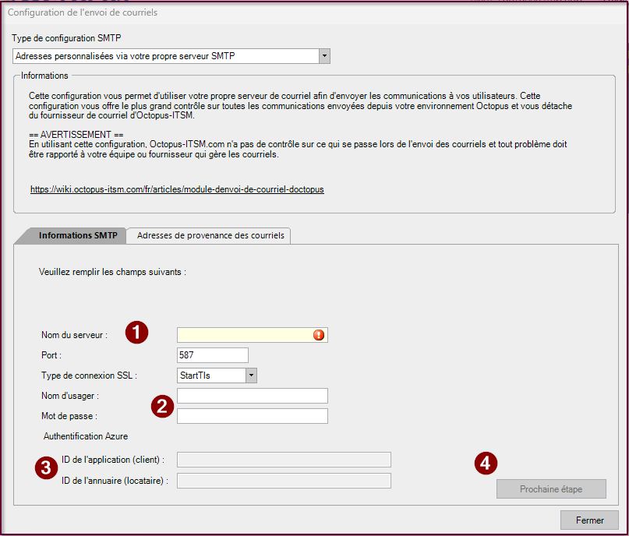Click the red number 2 marker
This screenshot has width=629, height=536.
coord(161,405)
